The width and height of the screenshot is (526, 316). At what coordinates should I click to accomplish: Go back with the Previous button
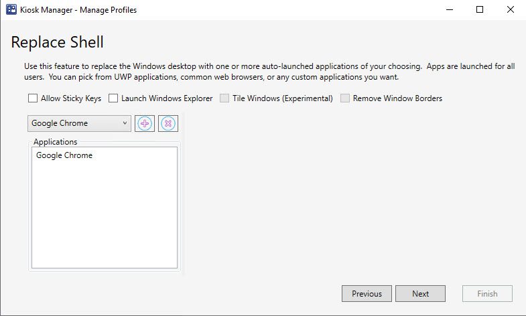(367, 293)
